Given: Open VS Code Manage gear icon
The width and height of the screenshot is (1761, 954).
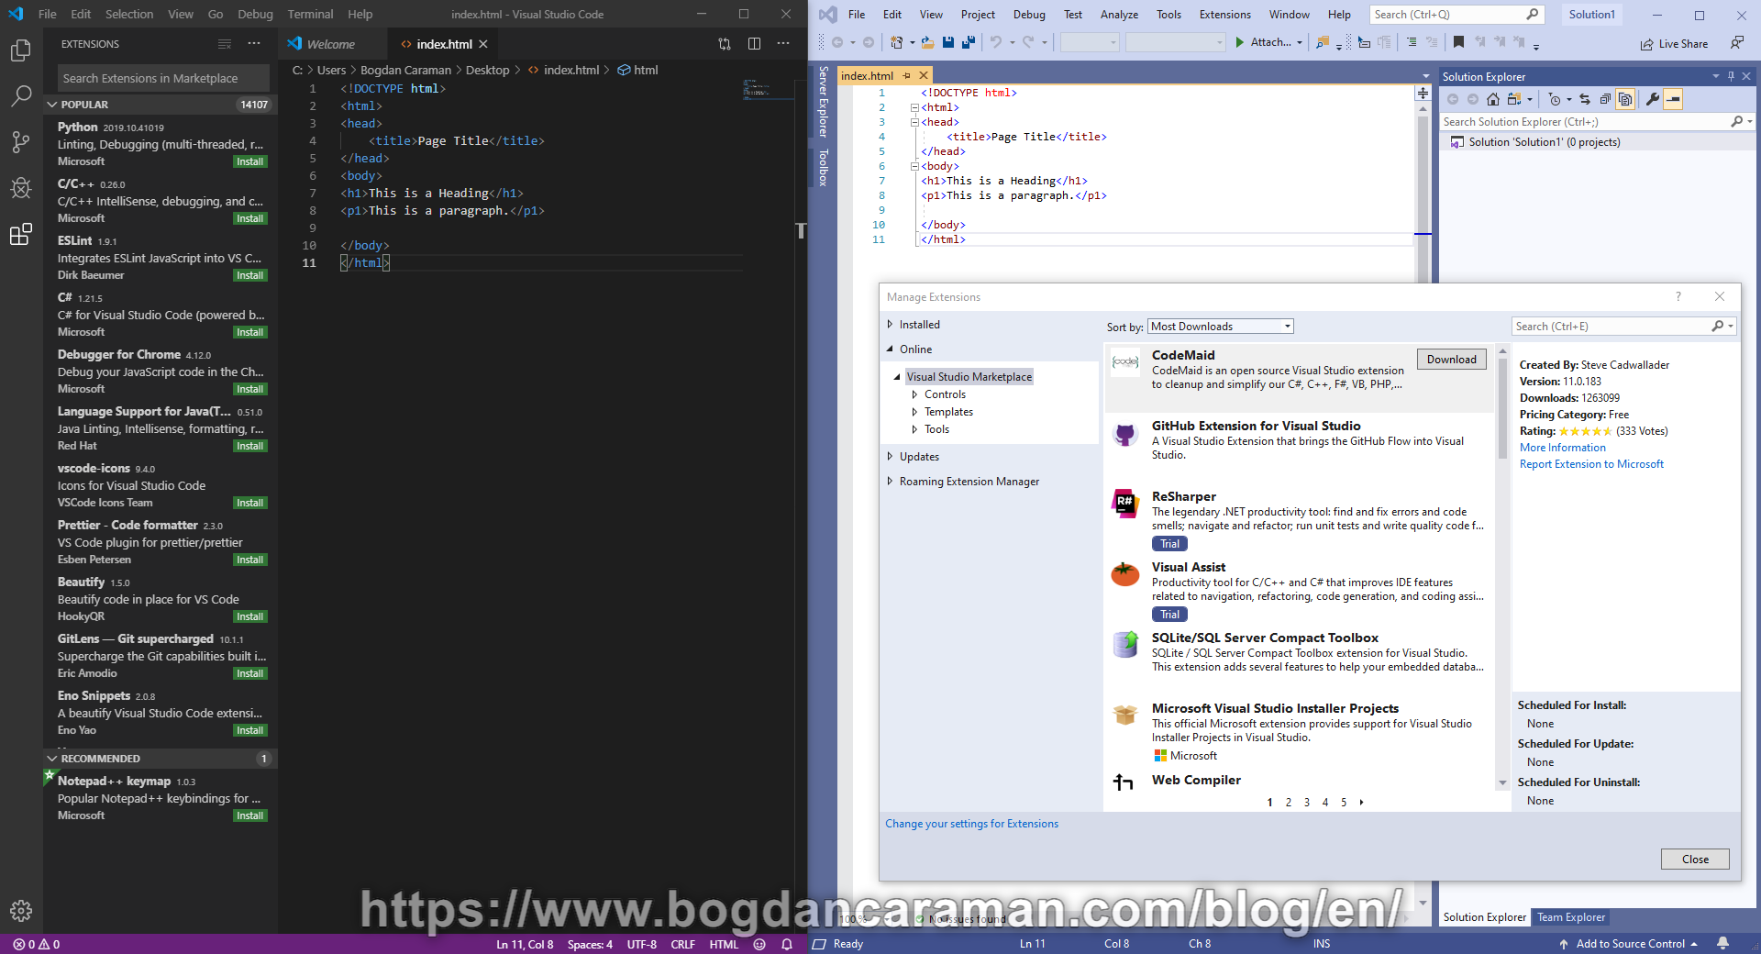Looking at the screenshot, I should pyautogui.click(x=20, y=911).
